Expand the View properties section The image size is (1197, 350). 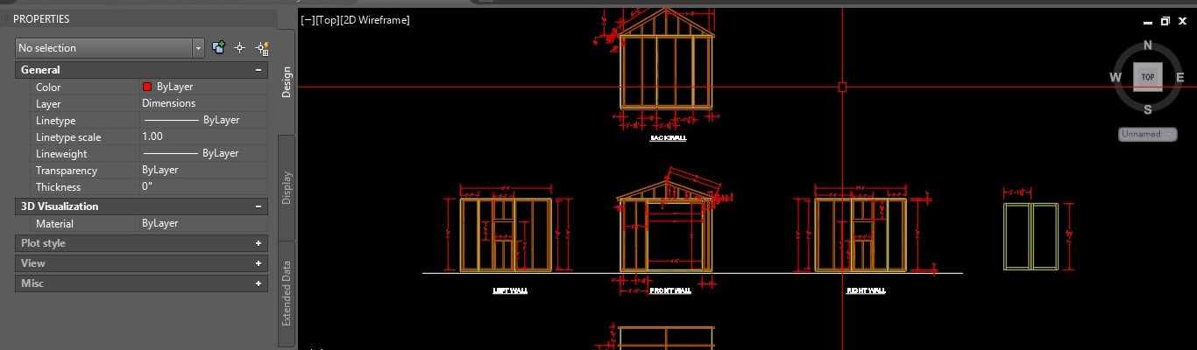(x=259, y=263)
